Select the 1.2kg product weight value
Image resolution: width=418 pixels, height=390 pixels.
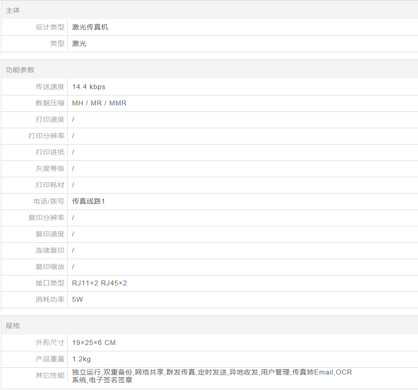[x=81, y=359]
